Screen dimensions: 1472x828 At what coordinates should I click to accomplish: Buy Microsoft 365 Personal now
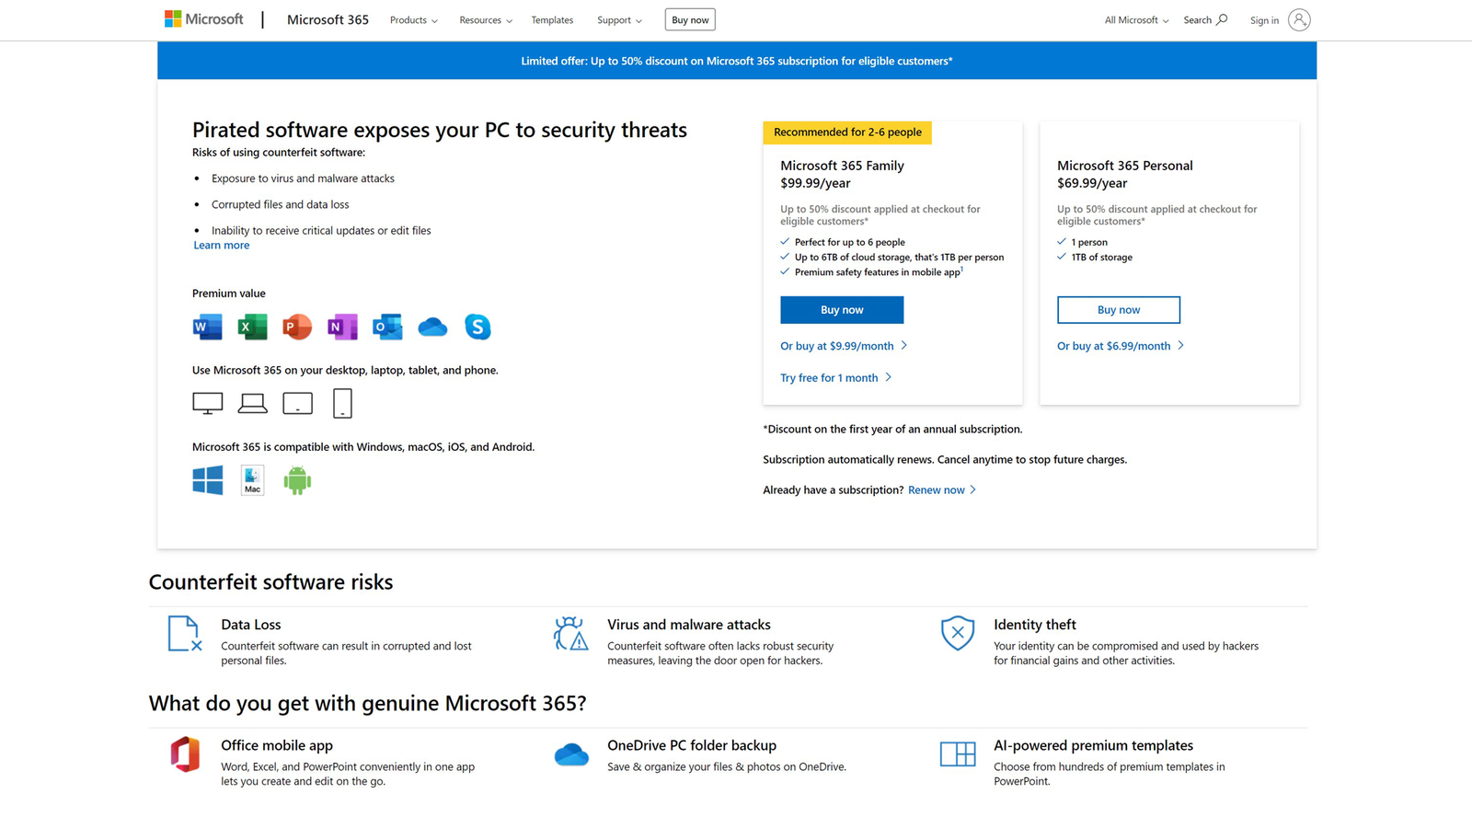[x=1119, y=310]
